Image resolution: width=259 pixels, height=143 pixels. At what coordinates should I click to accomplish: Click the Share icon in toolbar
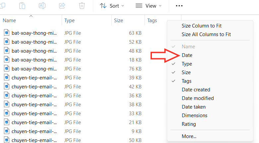[62, 6]
